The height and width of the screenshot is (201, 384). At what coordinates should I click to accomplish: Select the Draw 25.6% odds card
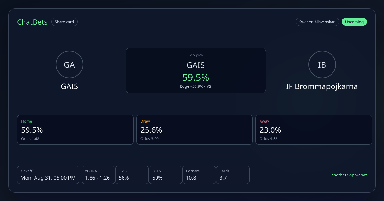coord(195,130)
